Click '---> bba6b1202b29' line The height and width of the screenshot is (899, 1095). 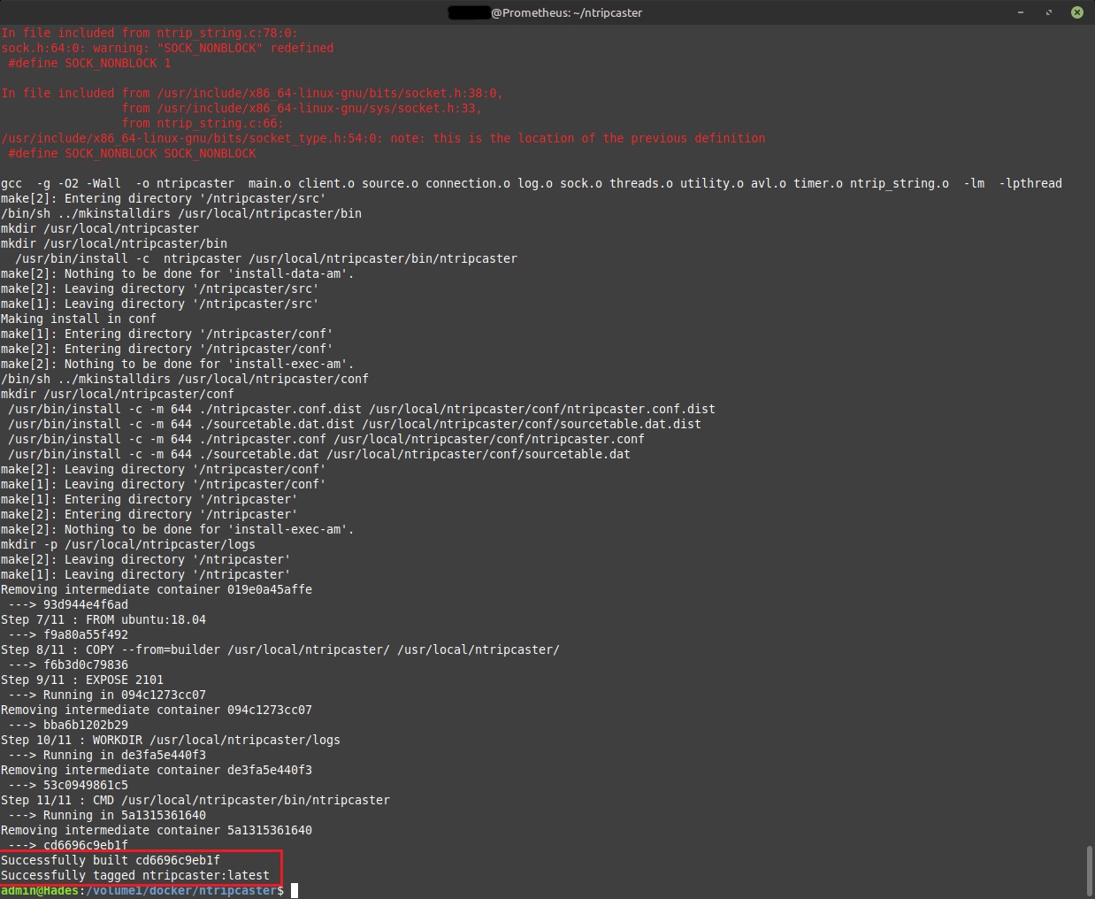click(x=68, y=725)
